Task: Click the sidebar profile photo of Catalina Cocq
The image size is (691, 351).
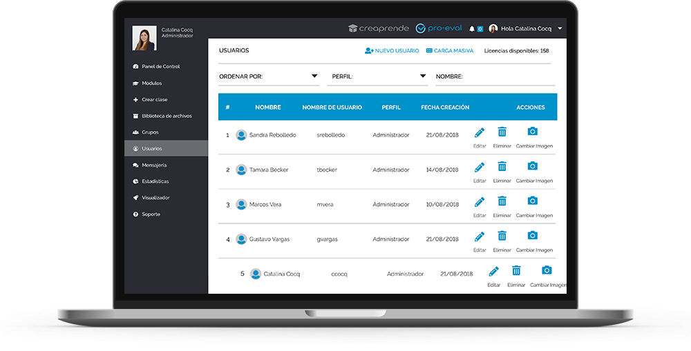Action: [144, 39]
